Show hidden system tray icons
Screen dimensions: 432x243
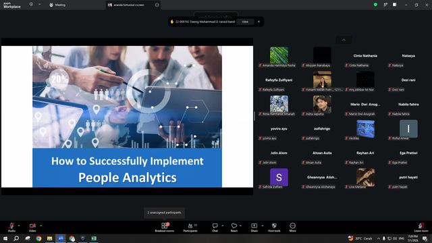(379, 238)
